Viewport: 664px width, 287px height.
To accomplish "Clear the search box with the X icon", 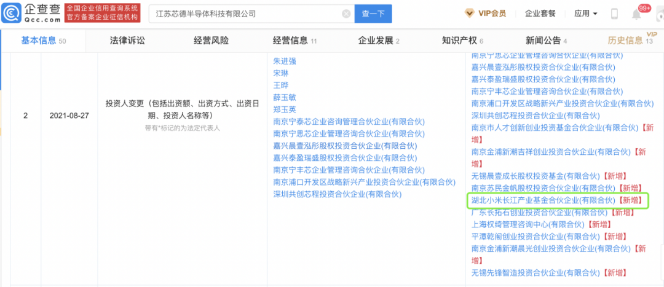I will pos(346,14).
